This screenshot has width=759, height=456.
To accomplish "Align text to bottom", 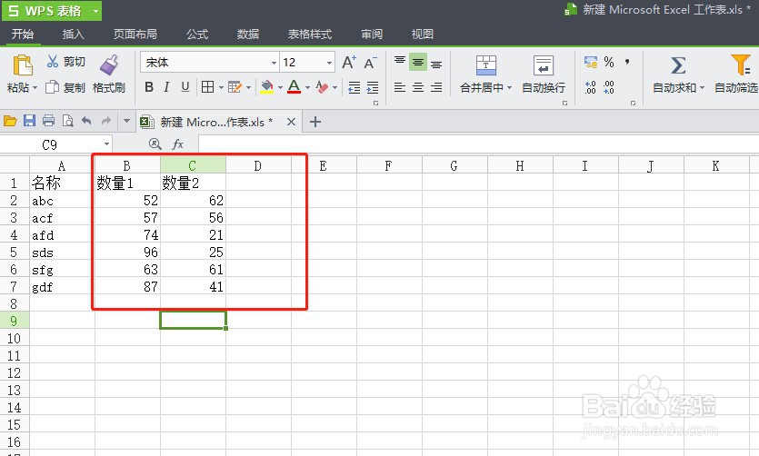I will (x=436, y=64).
